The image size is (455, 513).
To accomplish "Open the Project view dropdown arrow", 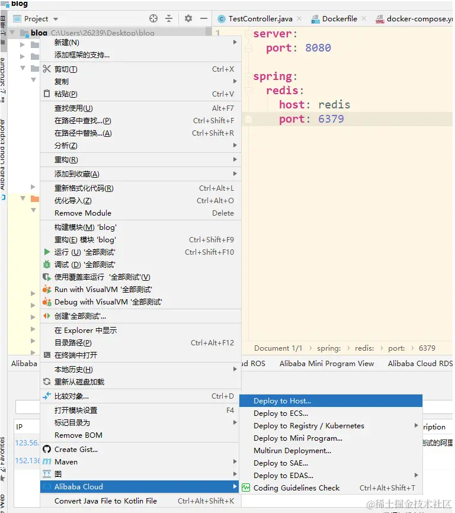I will pyautogui.click(x=56, y=19).
